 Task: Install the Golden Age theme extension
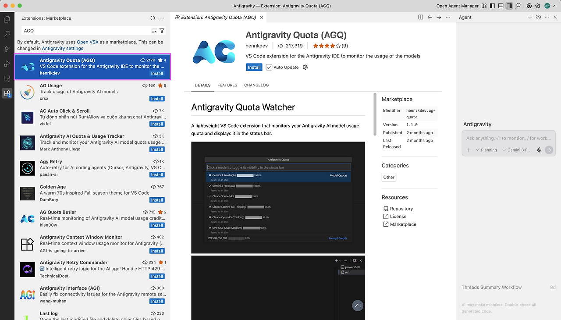point(157,200)
